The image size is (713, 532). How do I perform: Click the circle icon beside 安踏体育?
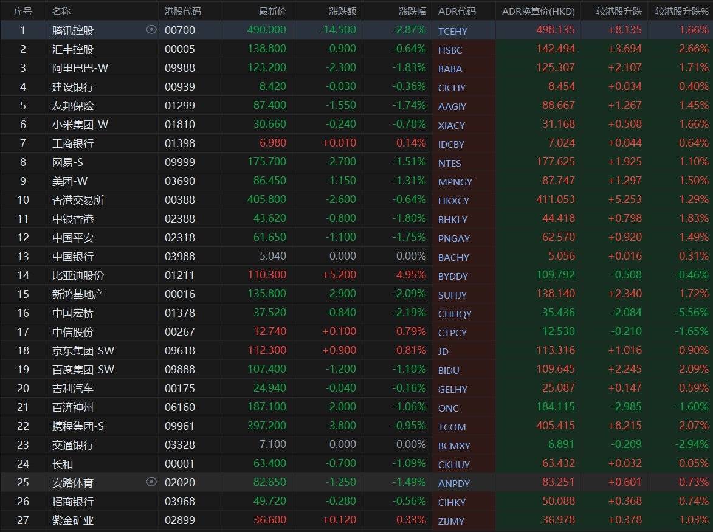(x=151, y=482)
